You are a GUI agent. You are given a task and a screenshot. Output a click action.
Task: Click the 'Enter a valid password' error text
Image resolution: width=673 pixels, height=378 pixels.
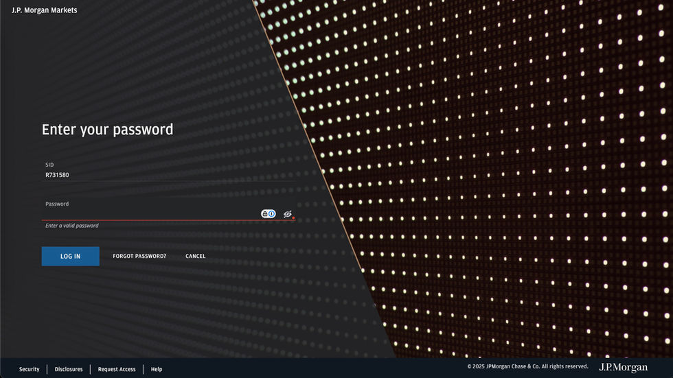pyautogui.click(x=72, y=226)
